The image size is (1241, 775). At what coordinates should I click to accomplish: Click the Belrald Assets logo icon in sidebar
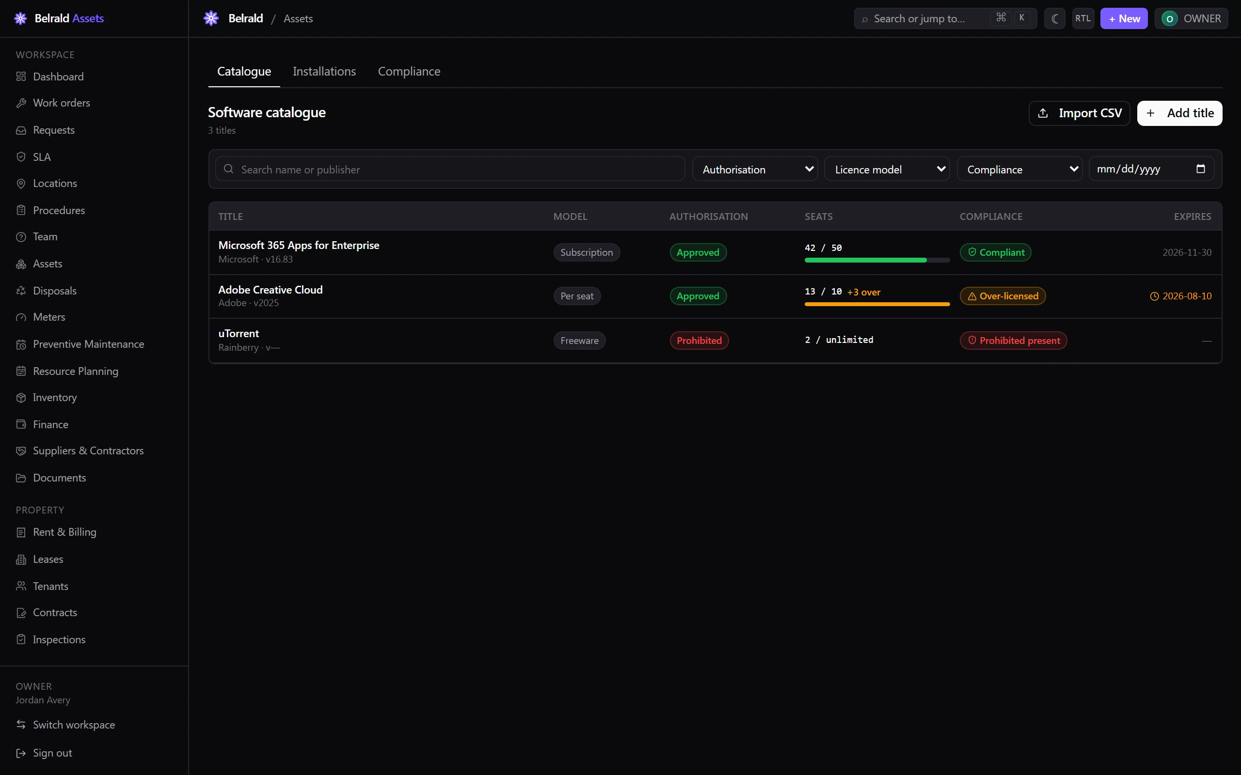pos(20,18)
